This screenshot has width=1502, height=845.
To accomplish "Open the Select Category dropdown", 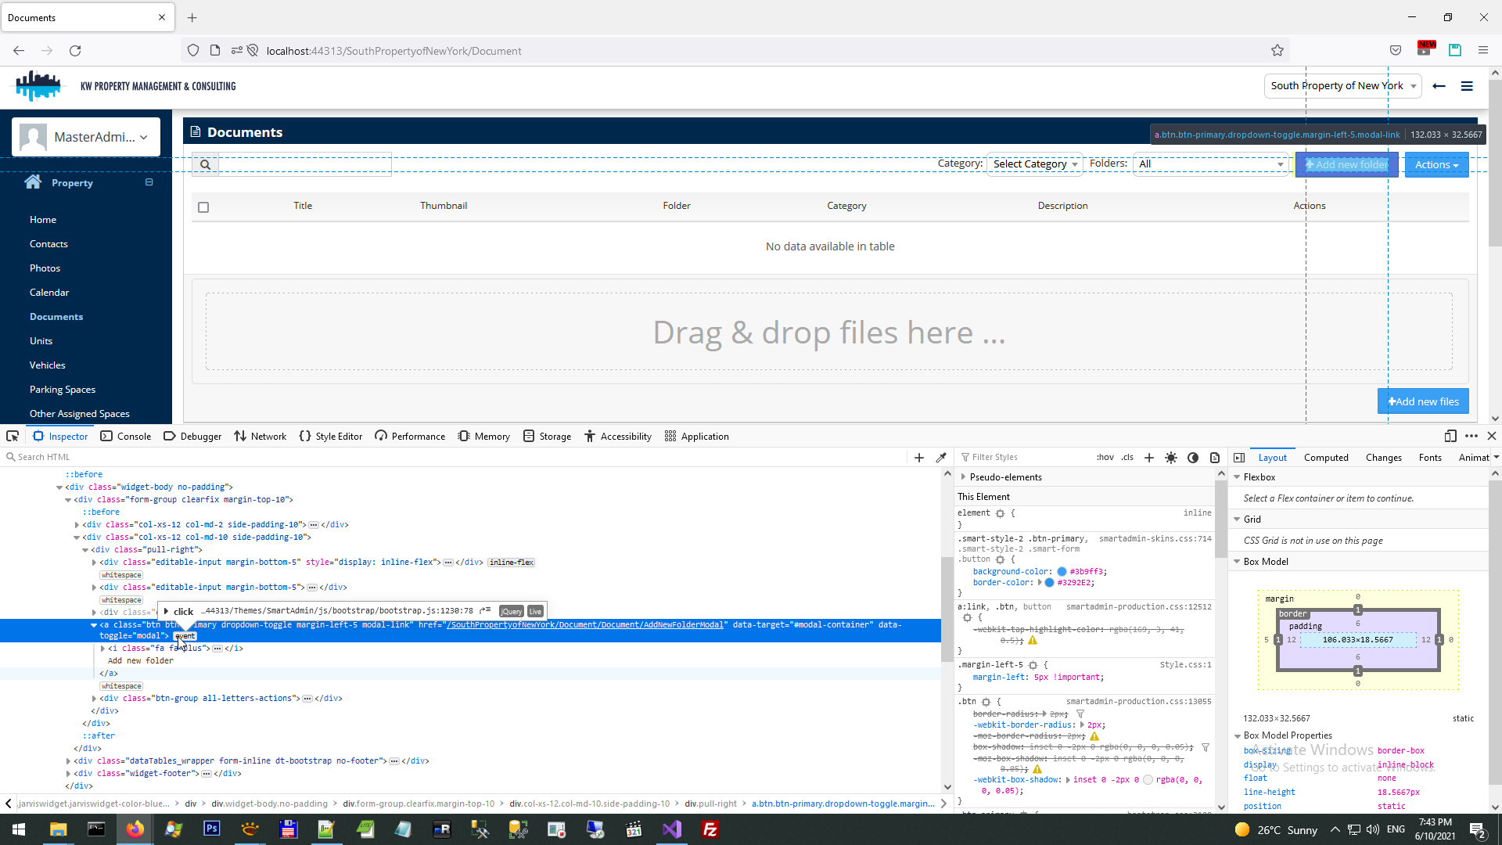I will point(1034,164).
